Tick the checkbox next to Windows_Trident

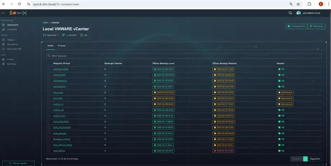pos(49,139)
